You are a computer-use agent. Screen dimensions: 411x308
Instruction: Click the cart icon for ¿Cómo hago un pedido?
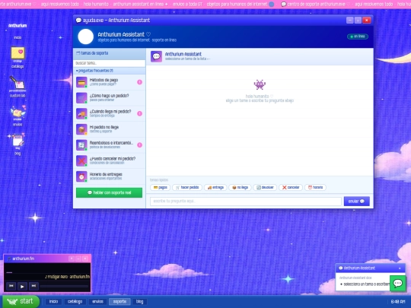click(81, 98)
